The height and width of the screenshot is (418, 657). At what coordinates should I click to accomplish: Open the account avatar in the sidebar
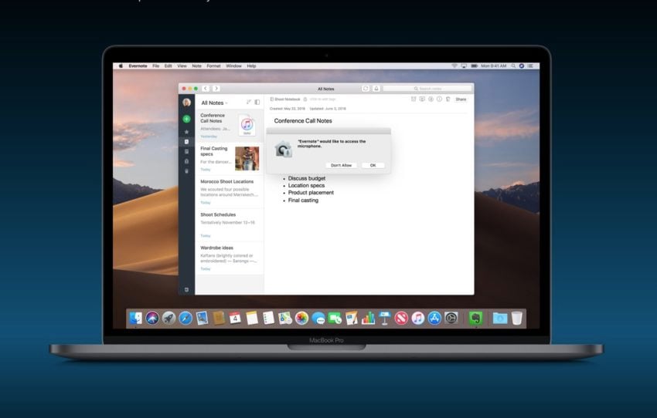[186, 103]
